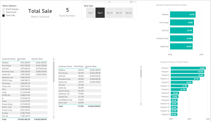This screenshot has width=211, height=122.
Task: Select the Top 20 rank option
Action: (x=128, y=13)
